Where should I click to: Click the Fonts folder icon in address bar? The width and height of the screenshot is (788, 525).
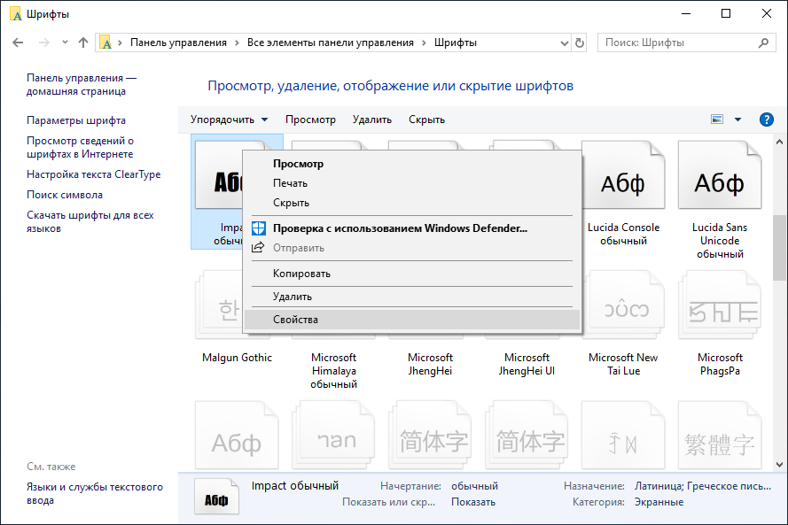pyautogui.click(x=105, y=42)
